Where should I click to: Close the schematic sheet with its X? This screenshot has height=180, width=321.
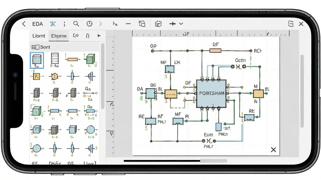pyautogui.click(x=273, y=150)
